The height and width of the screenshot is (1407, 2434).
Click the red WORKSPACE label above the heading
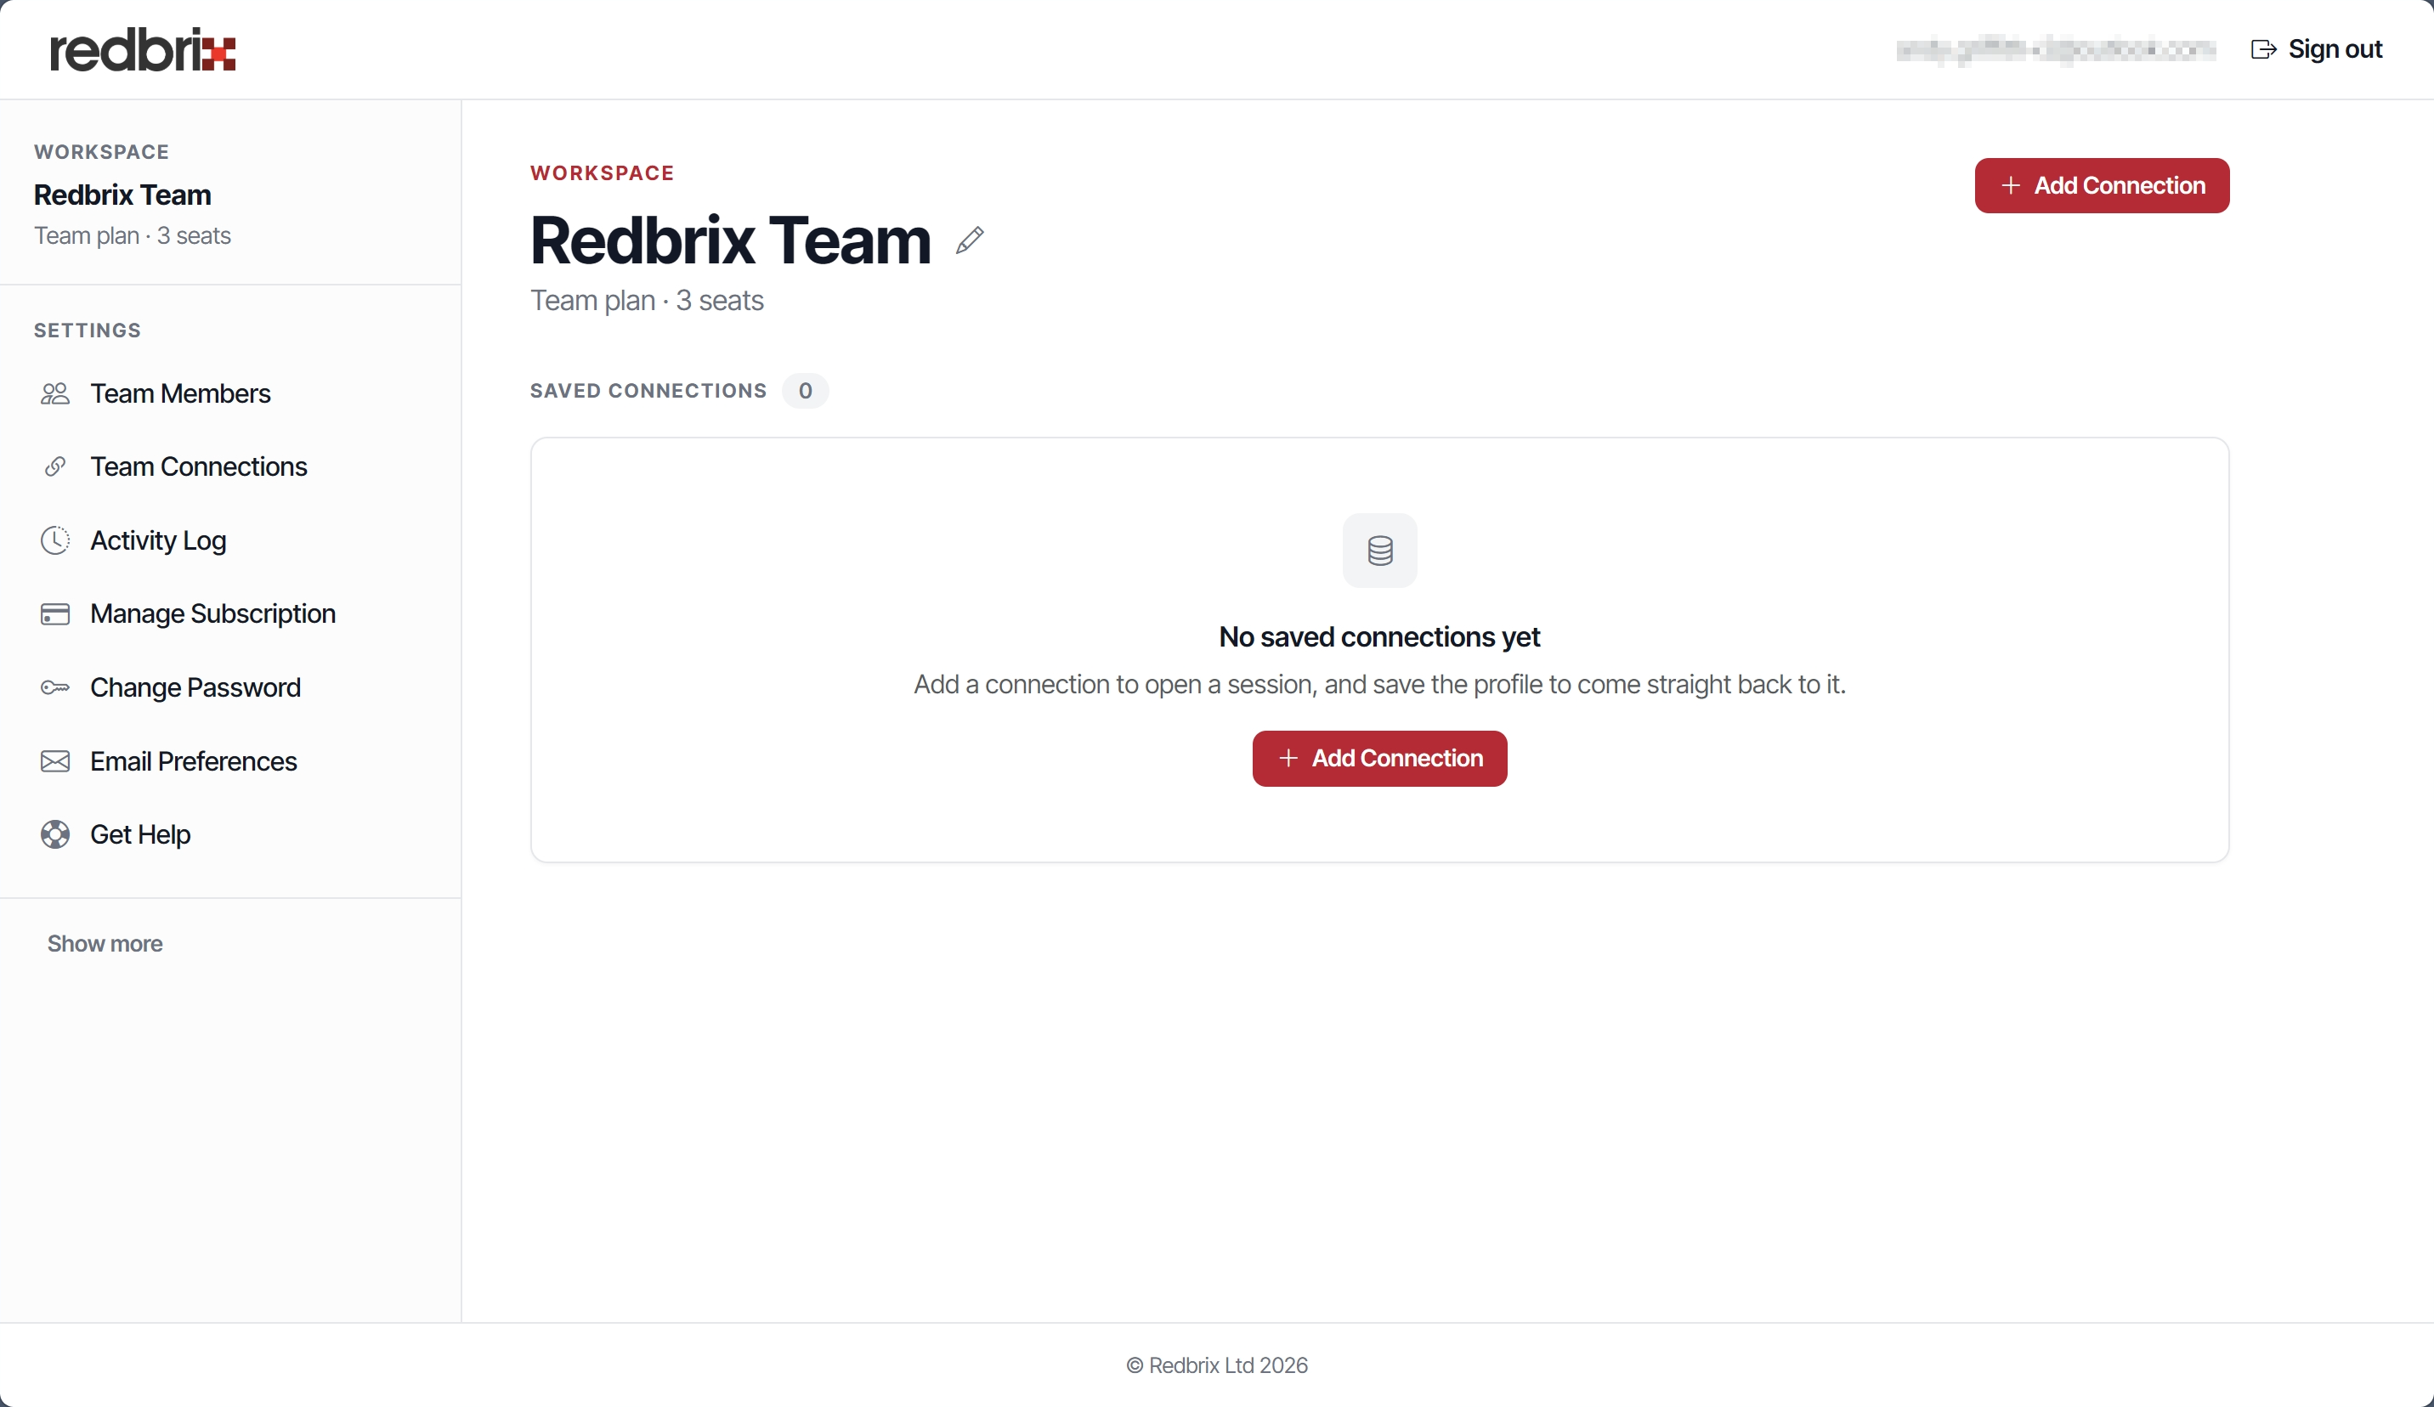click(x=602, y=174)
